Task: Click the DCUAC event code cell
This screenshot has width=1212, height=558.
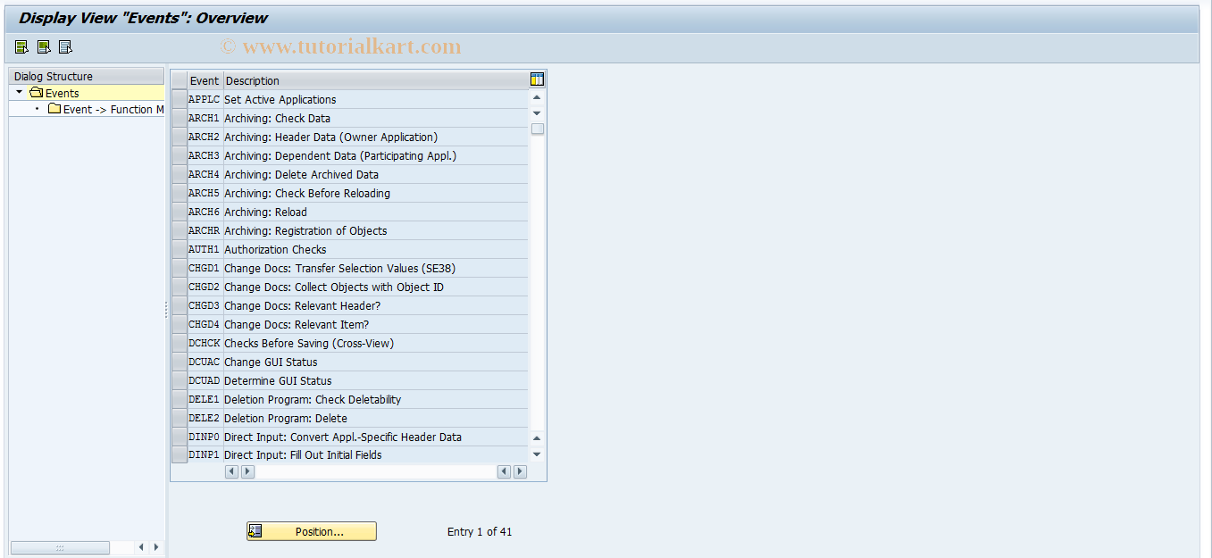Action: [205, 362]
